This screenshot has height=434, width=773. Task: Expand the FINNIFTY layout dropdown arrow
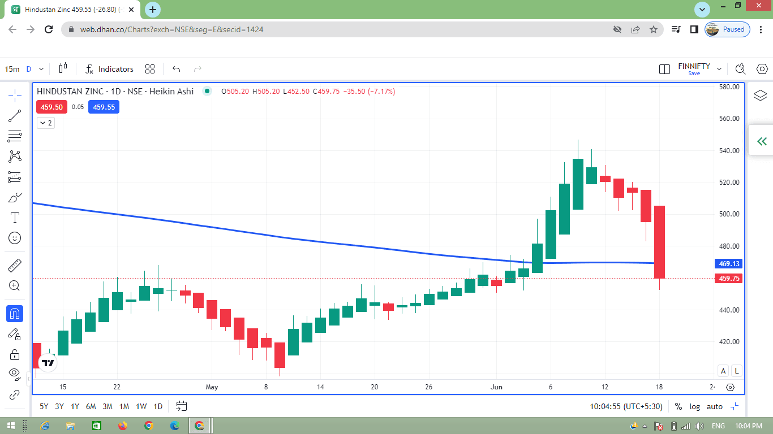tap(719, 69)
